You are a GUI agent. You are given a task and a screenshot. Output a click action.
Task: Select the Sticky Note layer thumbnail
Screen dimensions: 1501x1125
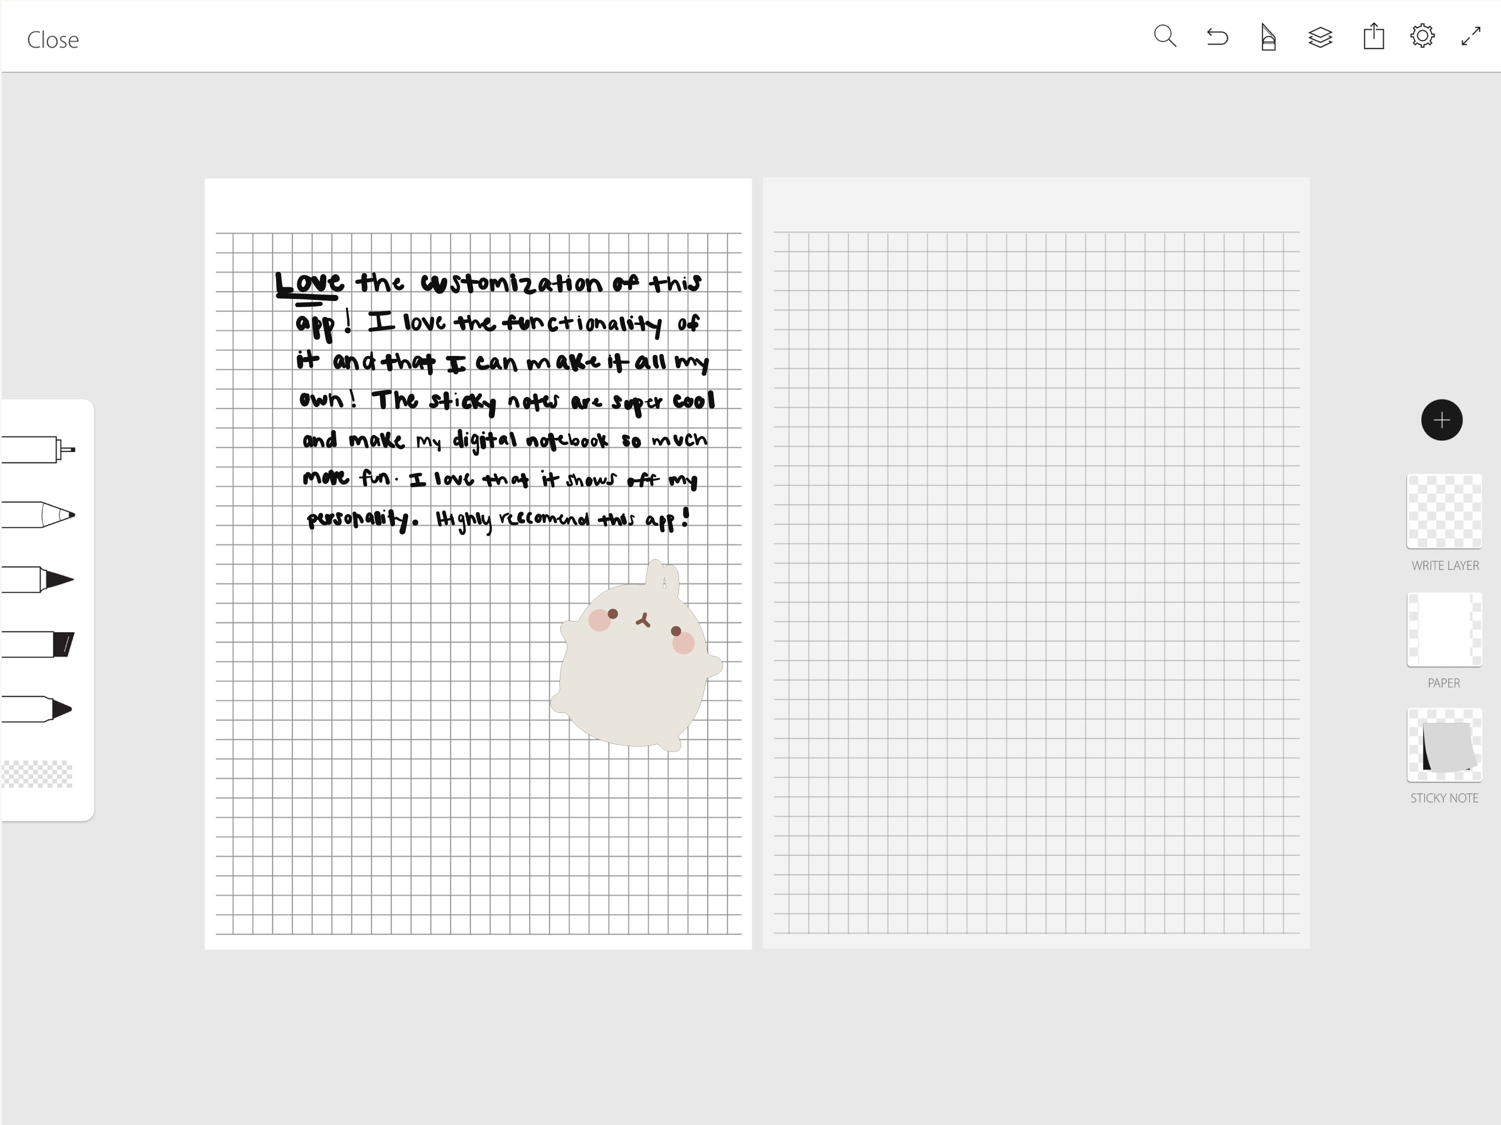point(1444,745)
